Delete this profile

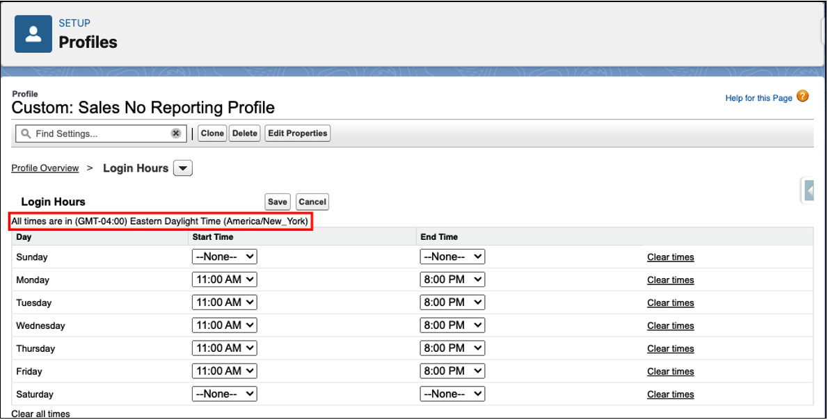point(244,133)
